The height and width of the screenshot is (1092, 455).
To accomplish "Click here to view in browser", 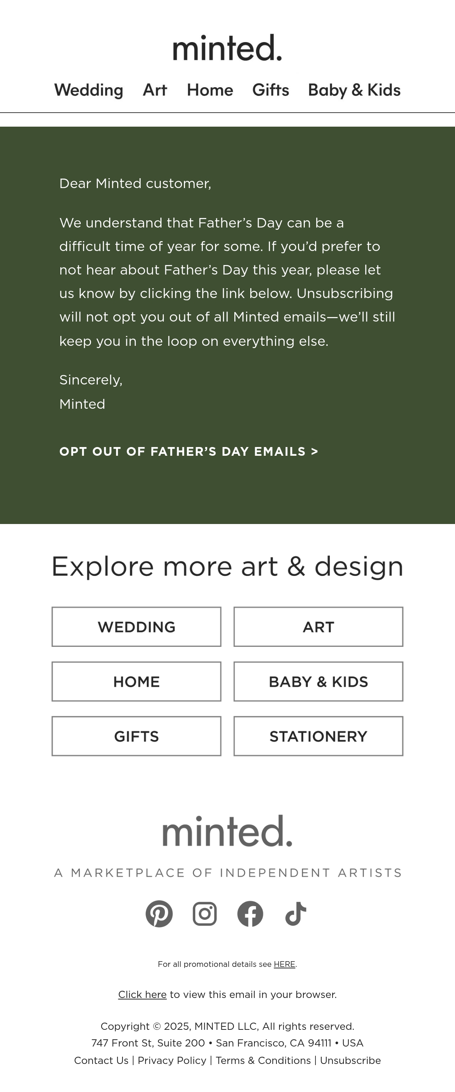I will click(x=143, y=994).
